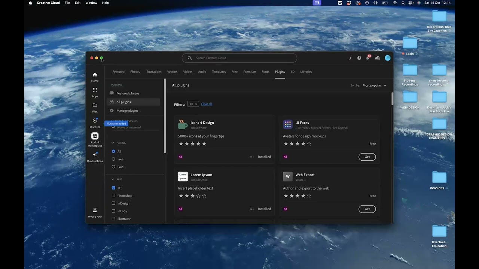The image size is (479, 269).
Task: Switch to the Featured tab
Action: coord(118,72)
